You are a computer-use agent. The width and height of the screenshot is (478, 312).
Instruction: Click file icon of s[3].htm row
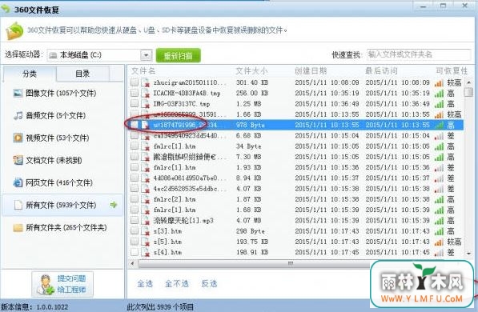point(146,231)
